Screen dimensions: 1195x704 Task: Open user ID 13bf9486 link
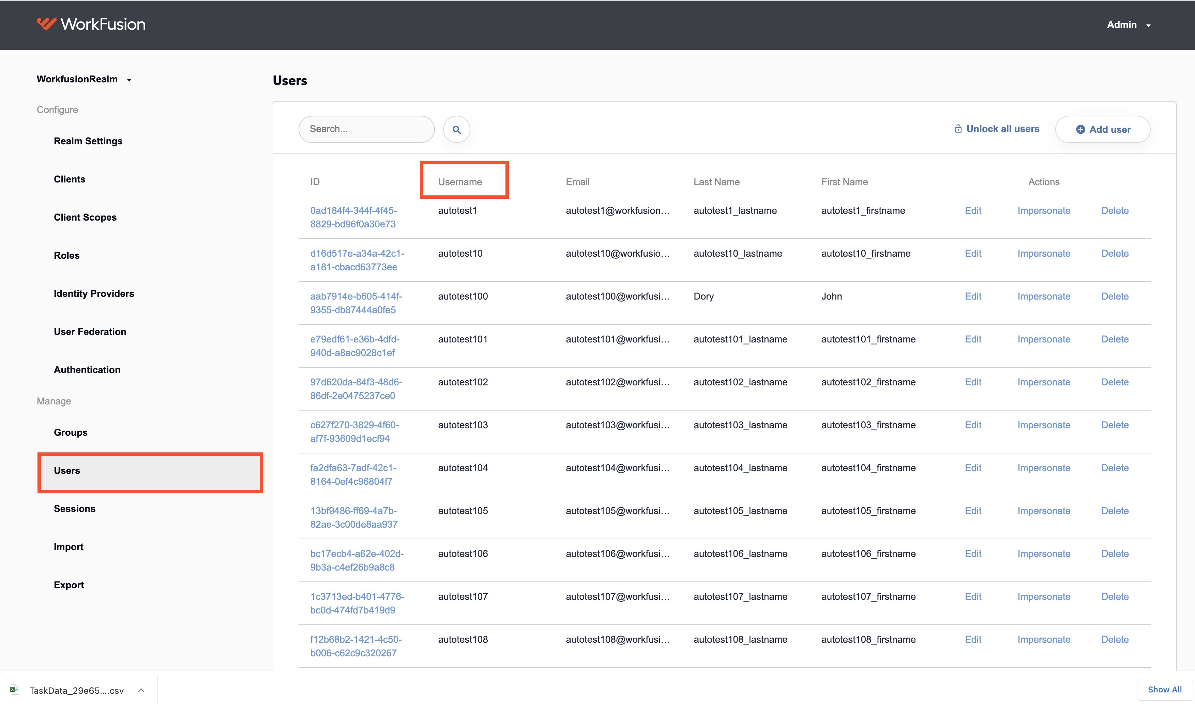click(354, 517)
